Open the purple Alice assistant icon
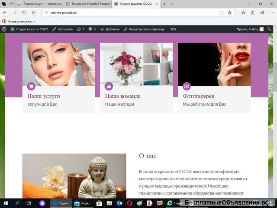Viewport: 277px width, 208px height. pyautogui.click(x=42, y=203)
